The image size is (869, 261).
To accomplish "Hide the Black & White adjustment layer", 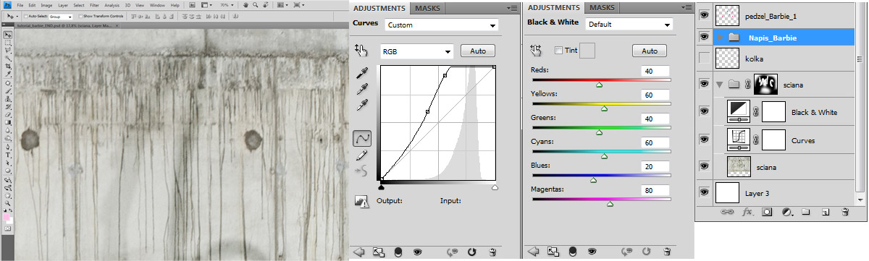I will [x=705, y=111].
